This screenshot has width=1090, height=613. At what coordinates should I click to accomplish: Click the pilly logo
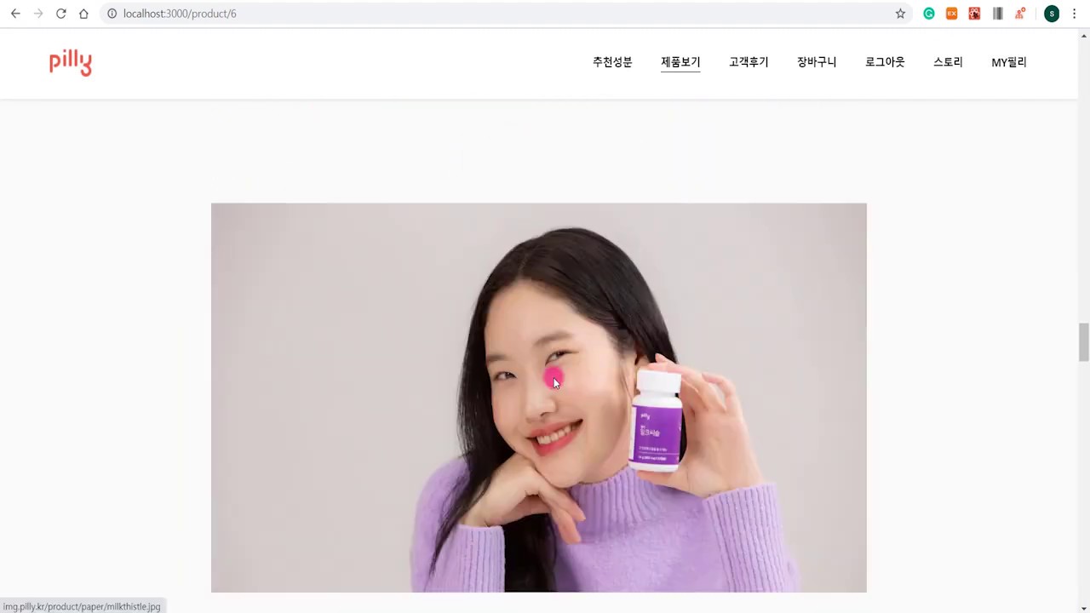coord(71,62)
